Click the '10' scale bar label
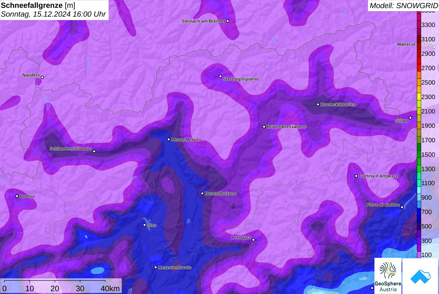 tap(30, 288)
